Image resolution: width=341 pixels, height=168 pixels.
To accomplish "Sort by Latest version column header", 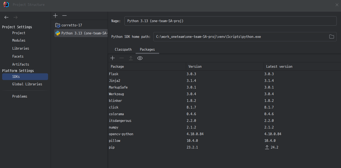I will click(x=302, y=66).
